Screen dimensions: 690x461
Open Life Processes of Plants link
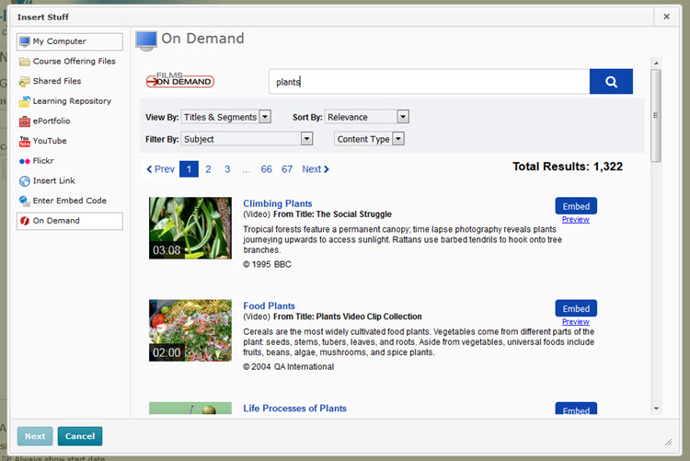click(294, 409)
